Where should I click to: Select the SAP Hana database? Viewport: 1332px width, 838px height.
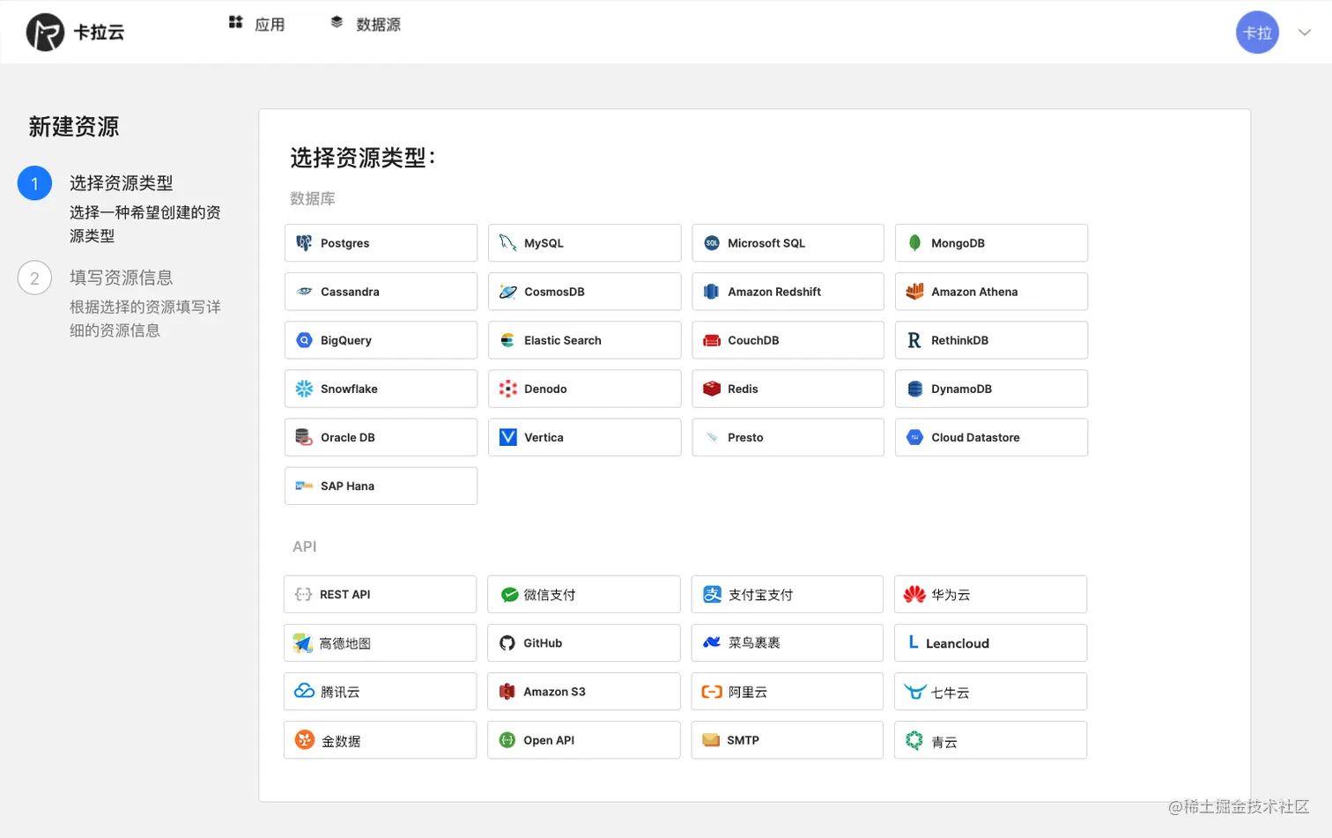click(x=381, y=486)
